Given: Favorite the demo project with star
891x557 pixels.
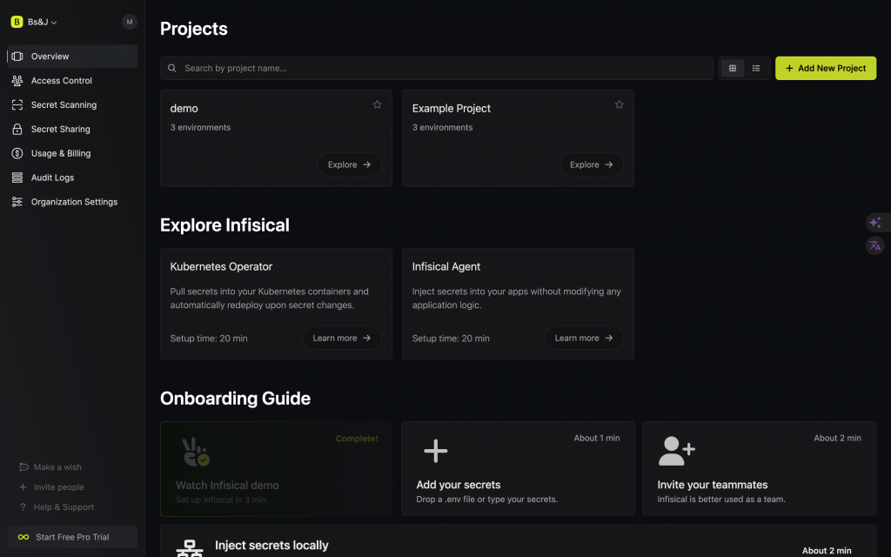Looking at the screenshot, I should click(x=378, y=104).
